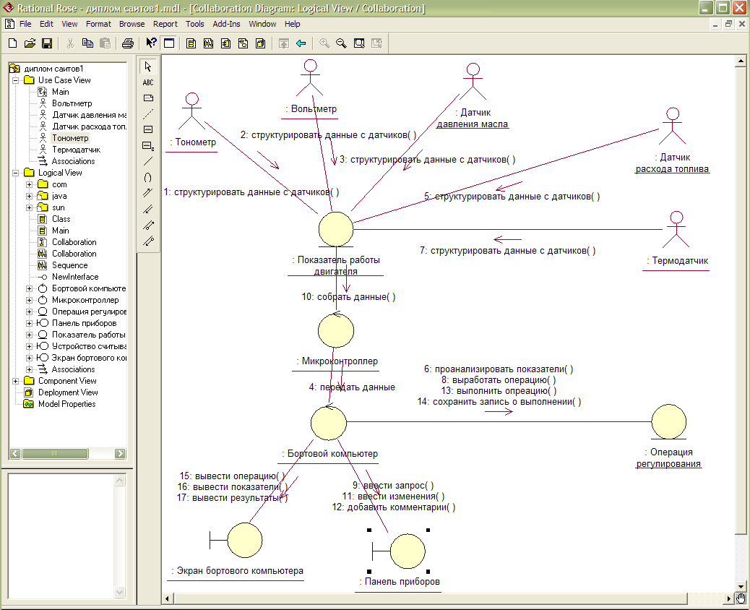Viewport: 750px width, 610px height.
Task: Click the New file toolbar icon
Action: click(13, 43)
